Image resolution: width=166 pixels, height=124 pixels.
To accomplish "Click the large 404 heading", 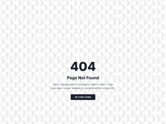I will tap(83, 66).
